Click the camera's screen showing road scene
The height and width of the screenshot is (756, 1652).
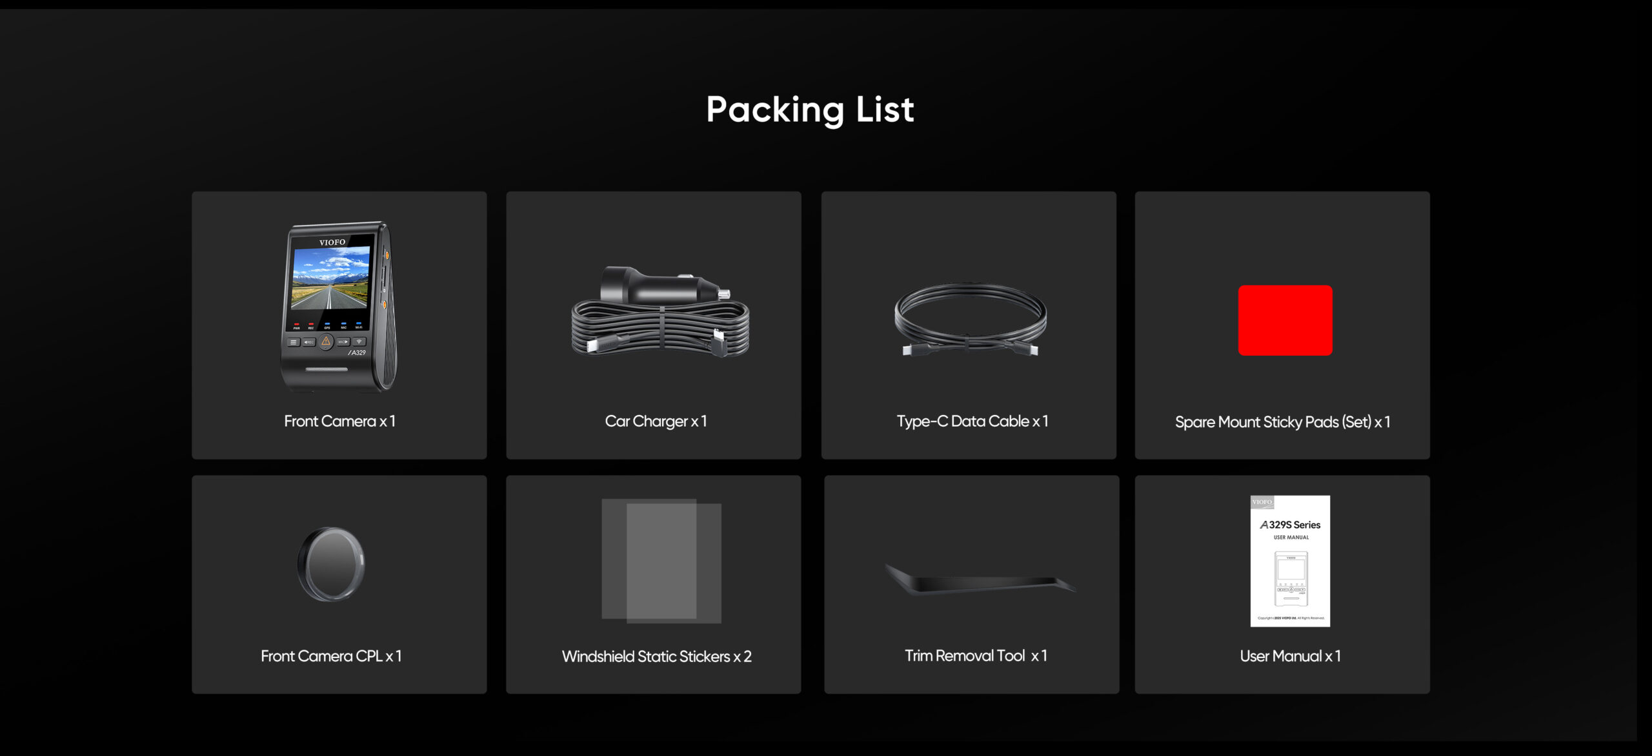331,278
